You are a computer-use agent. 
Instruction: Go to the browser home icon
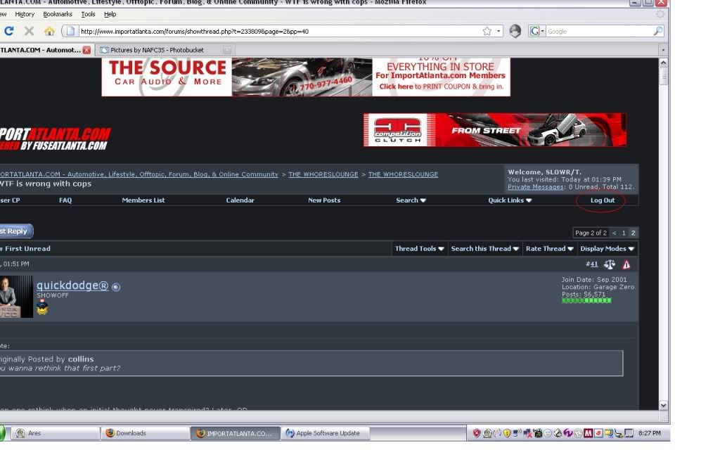click(49, 31)
